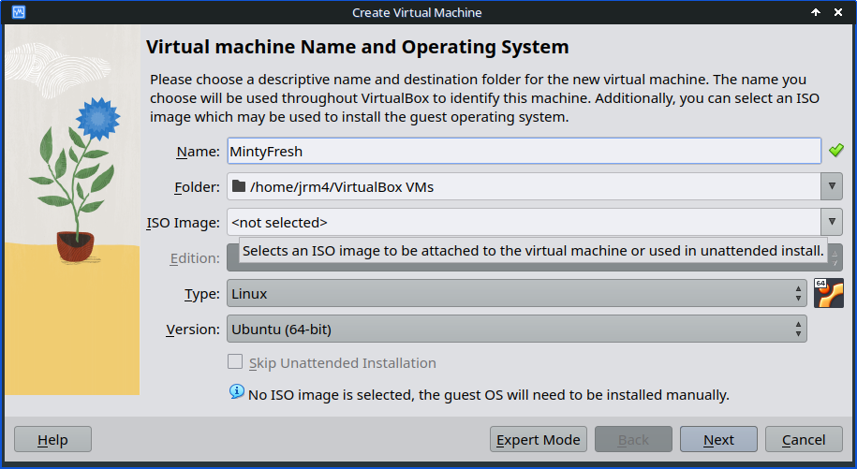Open the Type dropdown showing Linux
This screenshot has height=469, width=857.
click(x=516, y=293)
